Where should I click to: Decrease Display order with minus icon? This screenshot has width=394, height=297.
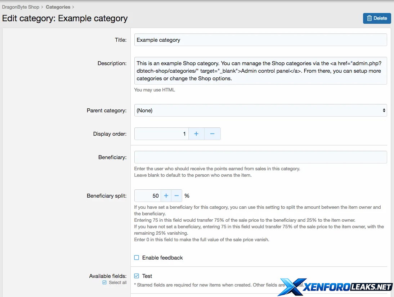(212, 134)
